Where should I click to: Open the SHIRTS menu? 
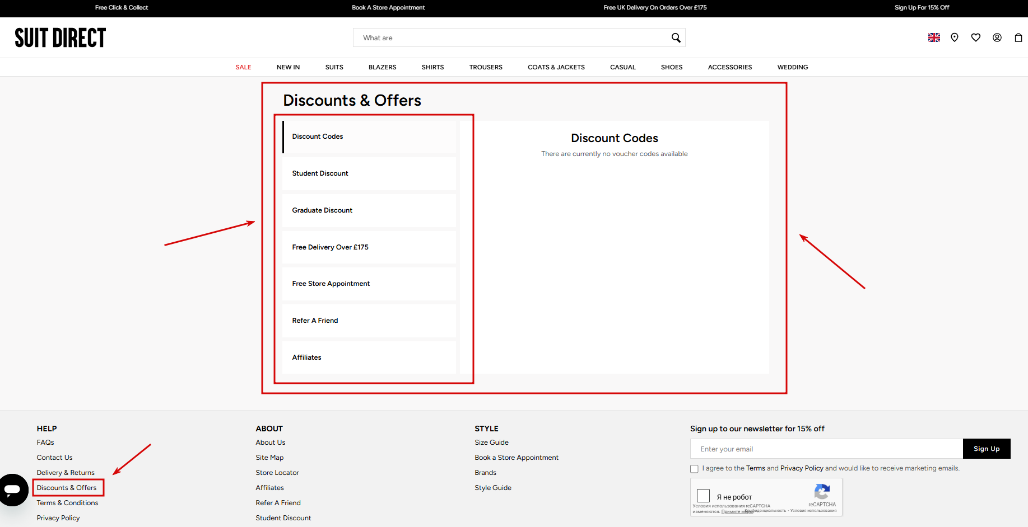click(x=433, y=67)
